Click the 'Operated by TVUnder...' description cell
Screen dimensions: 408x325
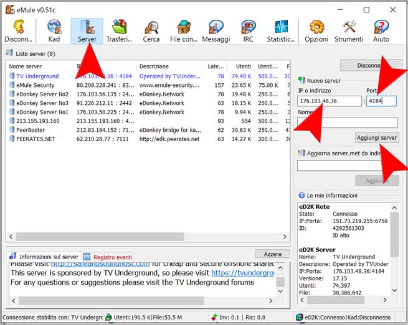coord(170,76)
